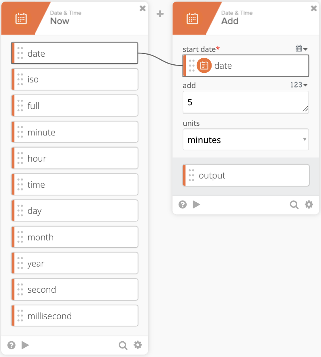Viewport: 321px width, 357px height.
Task: Open settings gear on the Add node
Action: tap(309, 204)
